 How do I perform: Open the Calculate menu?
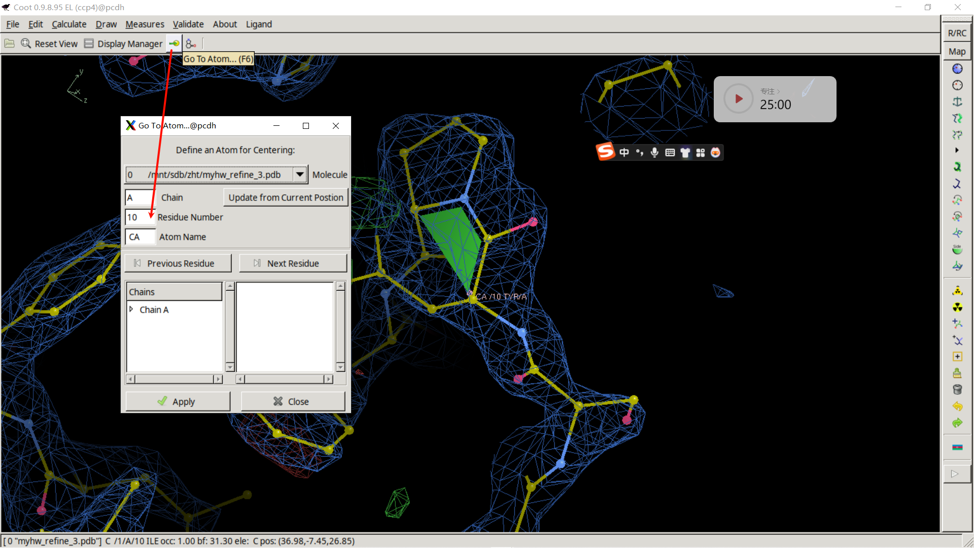pos(69,24)
